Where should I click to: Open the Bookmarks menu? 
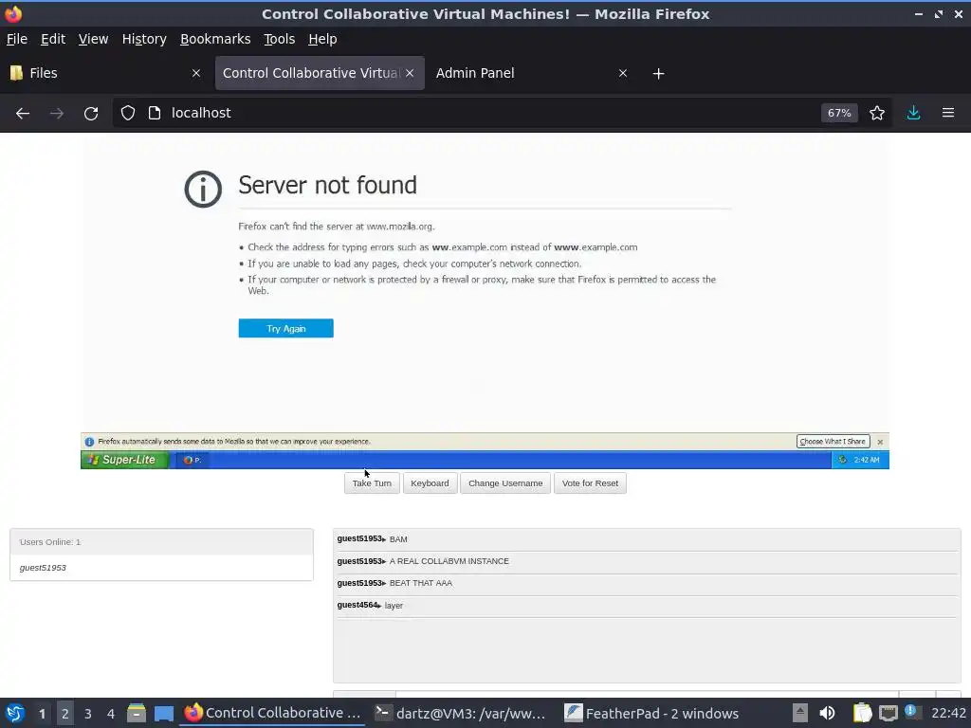pyautogui.click(x=215, y=39)
